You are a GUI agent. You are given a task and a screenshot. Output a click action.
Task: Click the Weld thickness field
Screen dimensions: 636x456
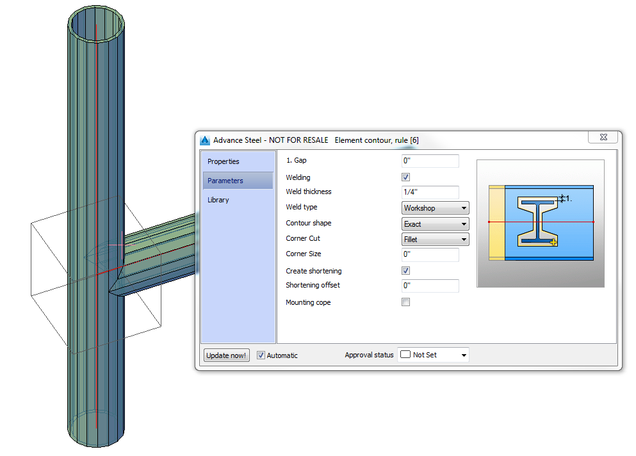tap(430, 192)
